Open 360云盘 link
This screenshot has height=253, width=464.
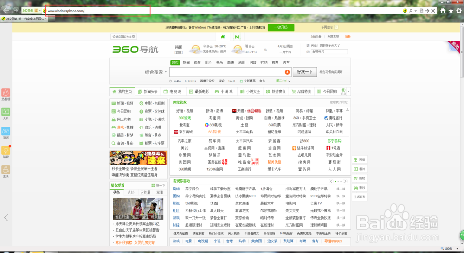click(316, 37)
